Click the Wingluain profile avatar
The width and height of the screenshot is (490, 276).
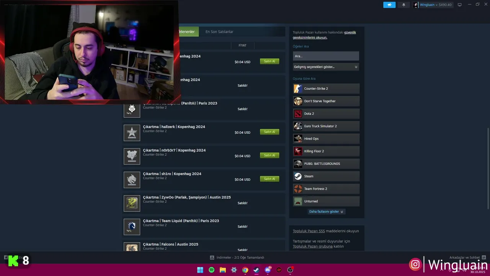coord(416,5)
